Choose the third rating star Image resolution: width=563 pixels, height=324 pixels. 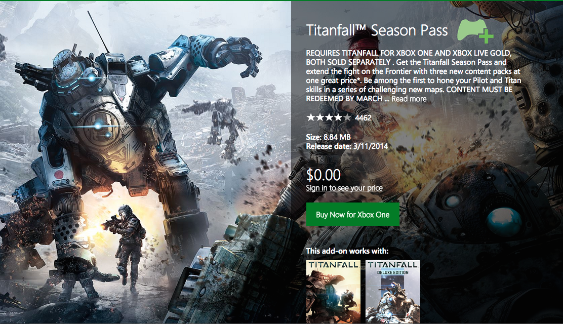(x=329, y=117)
